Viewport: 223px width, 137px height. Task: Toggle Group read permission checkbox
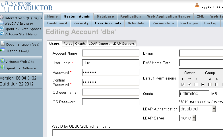(x=203, y=84)
